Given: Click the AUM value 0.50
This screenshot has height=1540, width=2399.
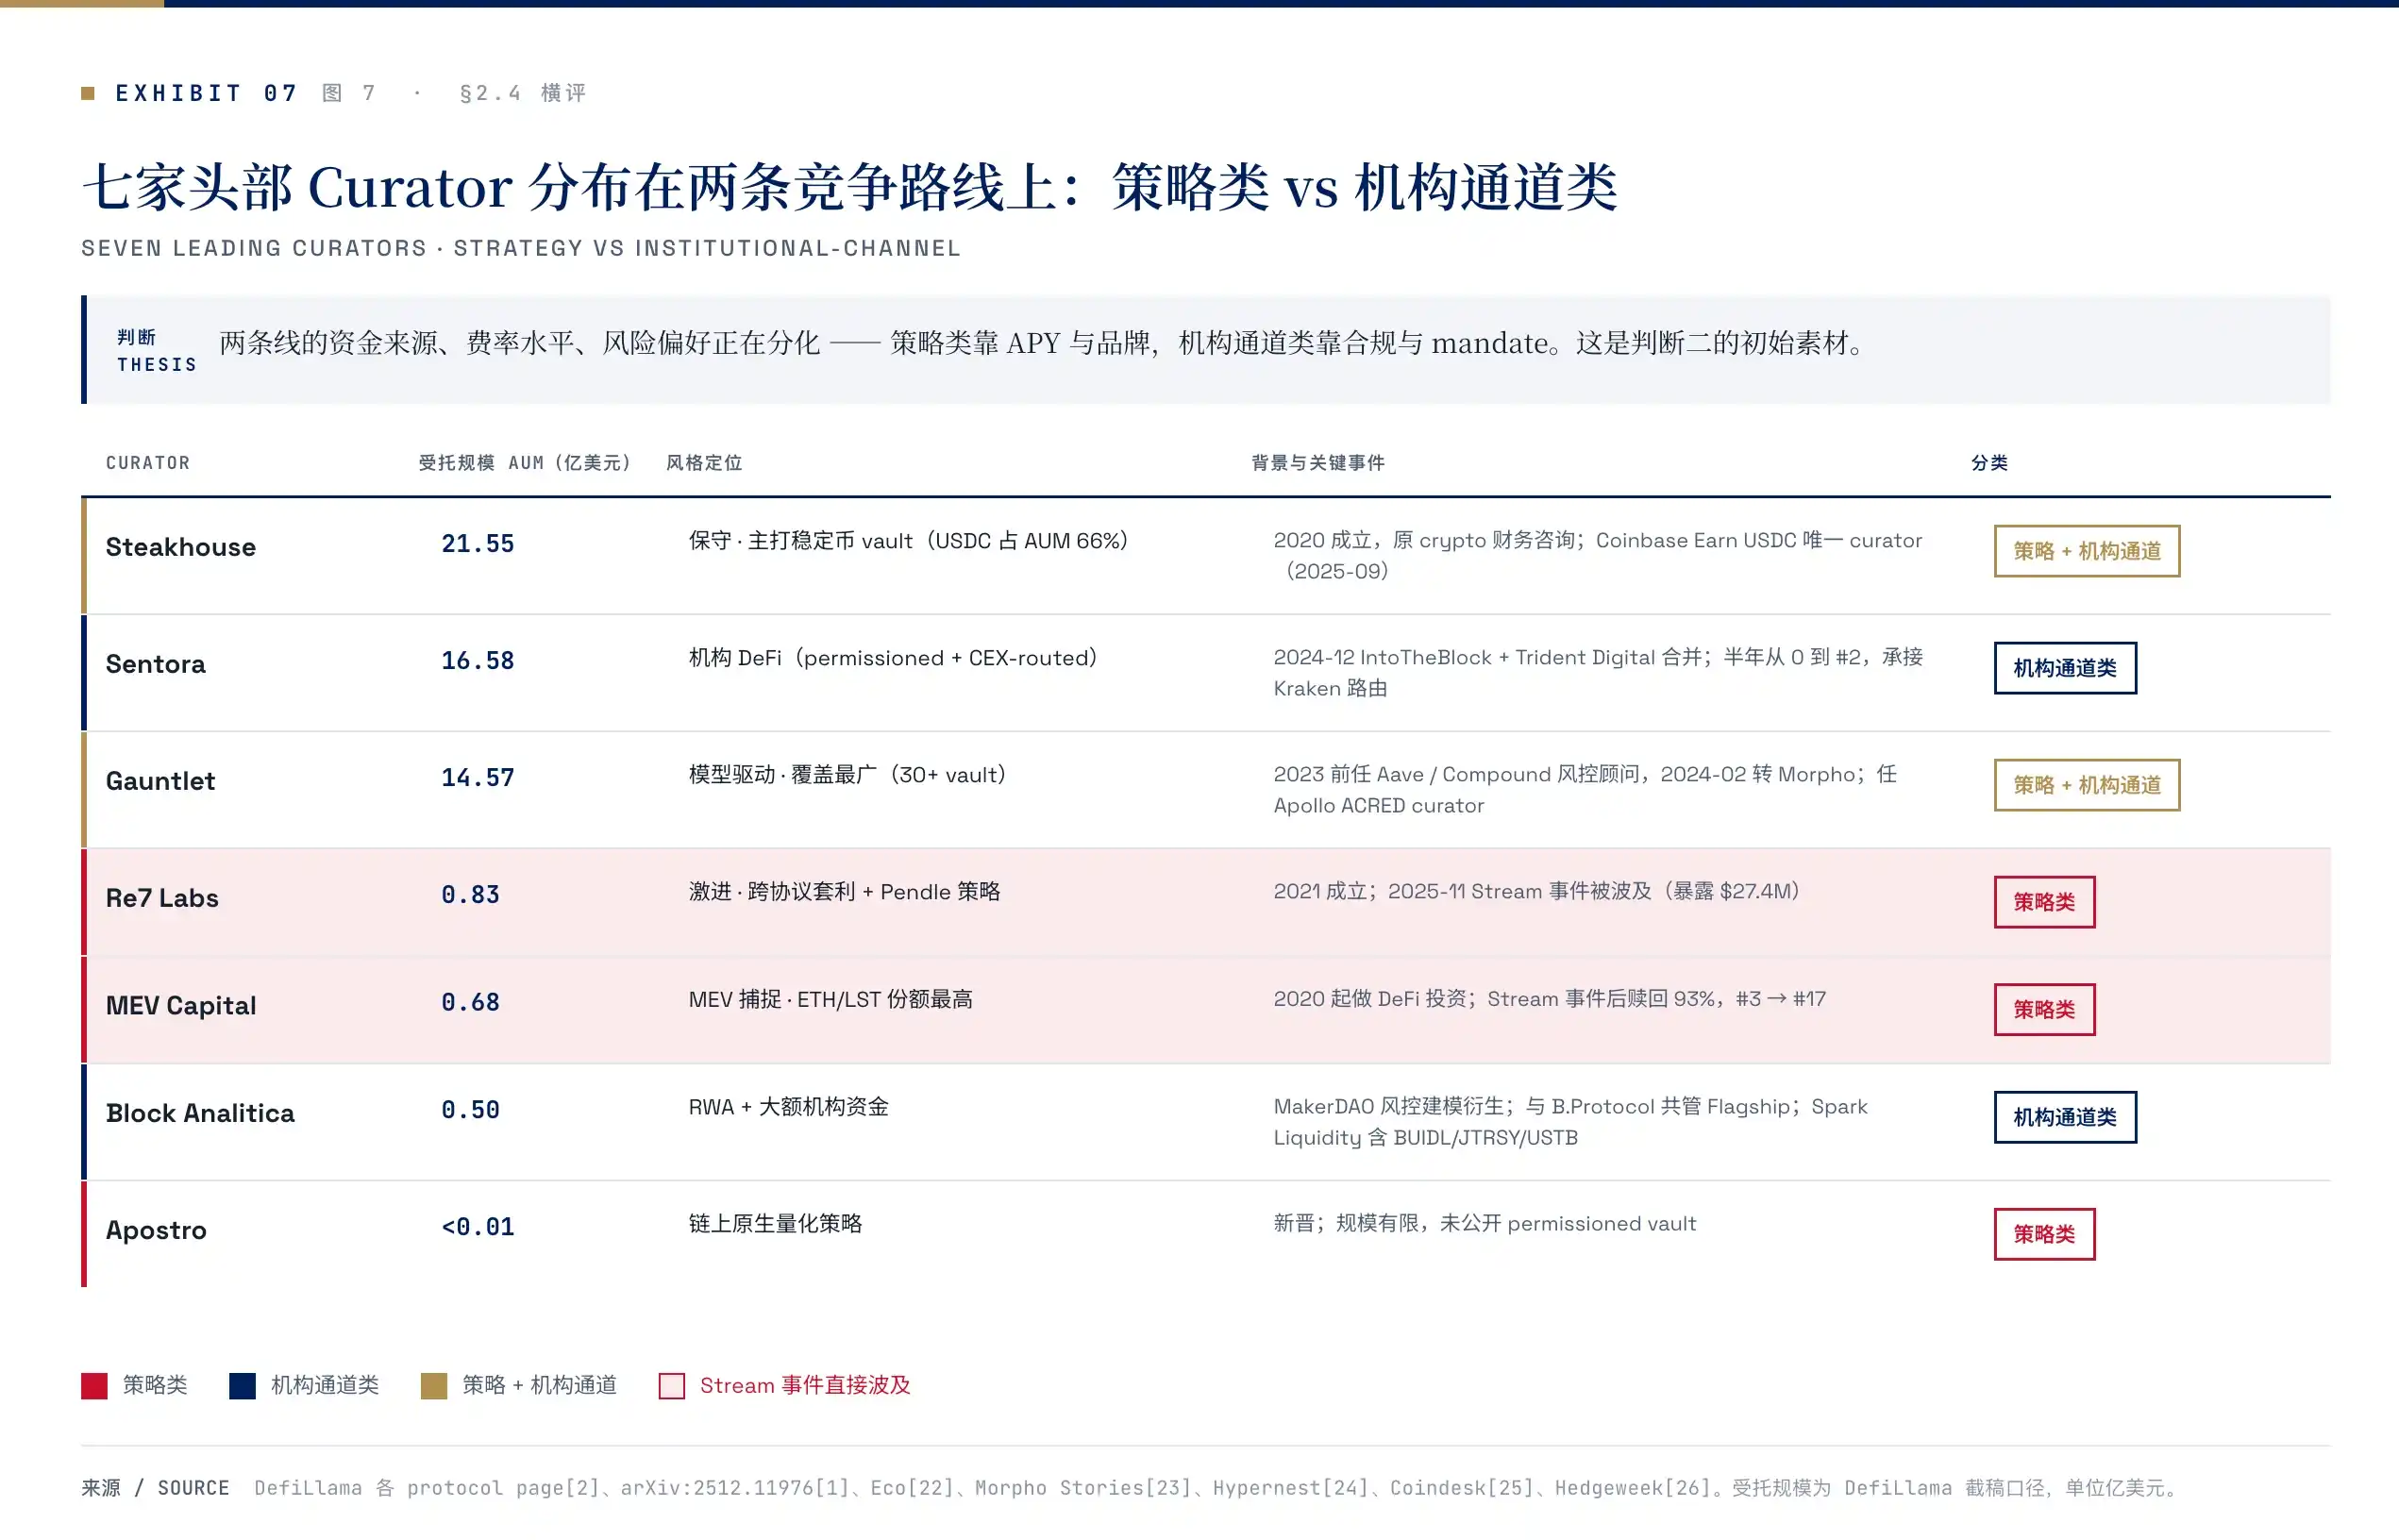Looking at the screenshot, I should [x=470, y=1110].
